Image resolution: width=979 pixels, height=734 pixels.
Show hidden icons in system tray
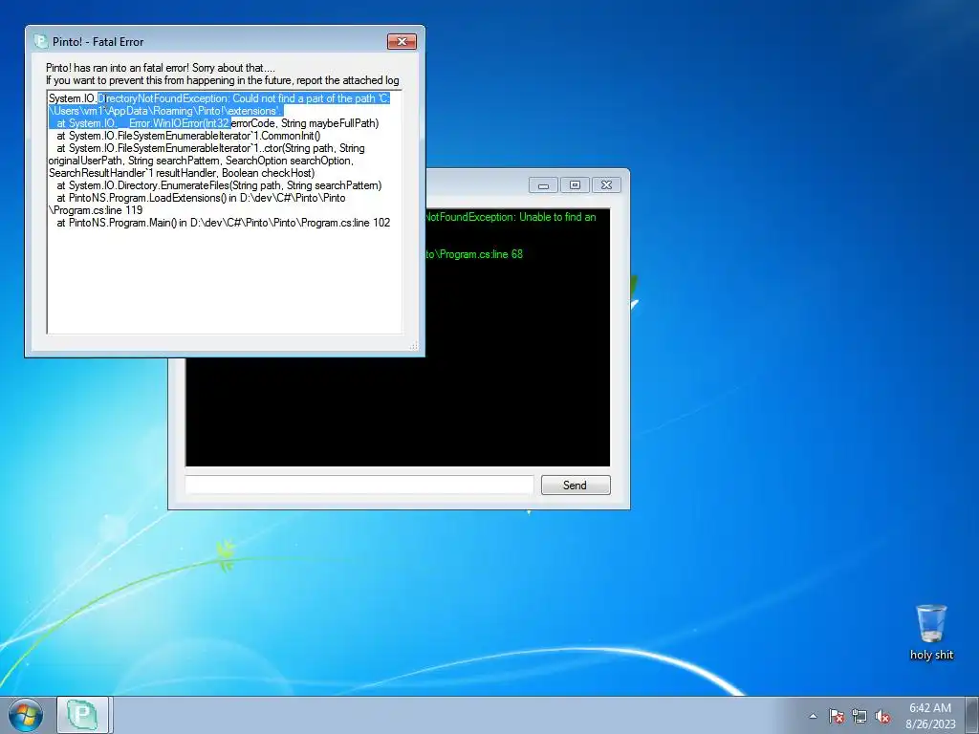813,716
